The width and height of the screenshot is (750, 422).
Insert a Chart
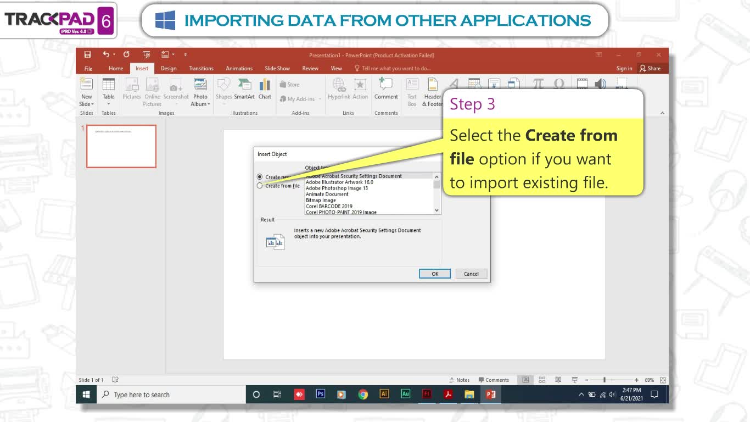point(265,88)
